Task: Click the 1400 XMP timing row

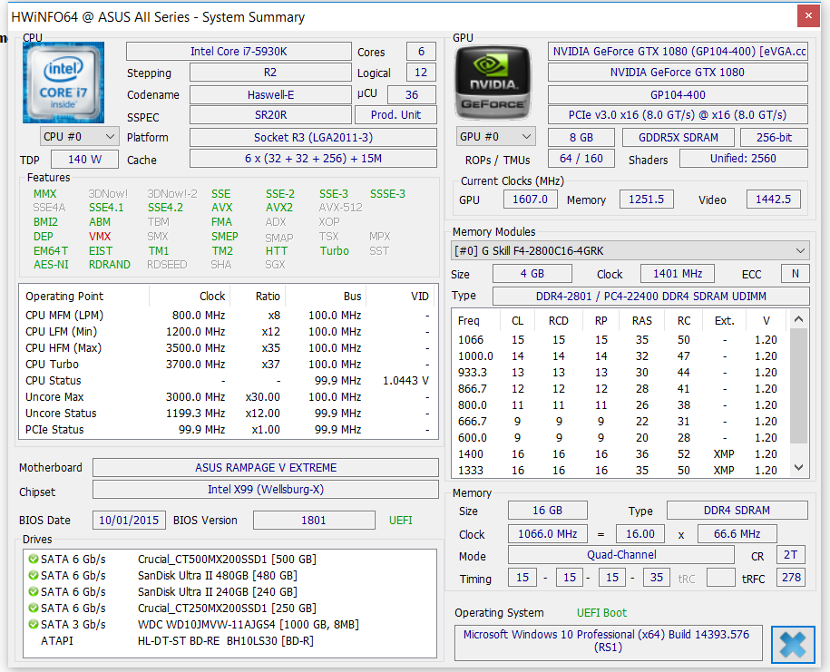Action: [620, 454]
